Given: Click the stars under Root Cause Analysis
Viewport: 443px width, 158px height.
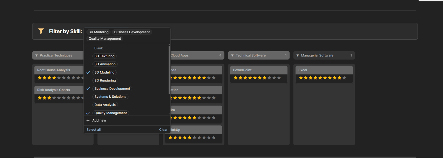Looking at the screenshot, I should coord(61,78).
